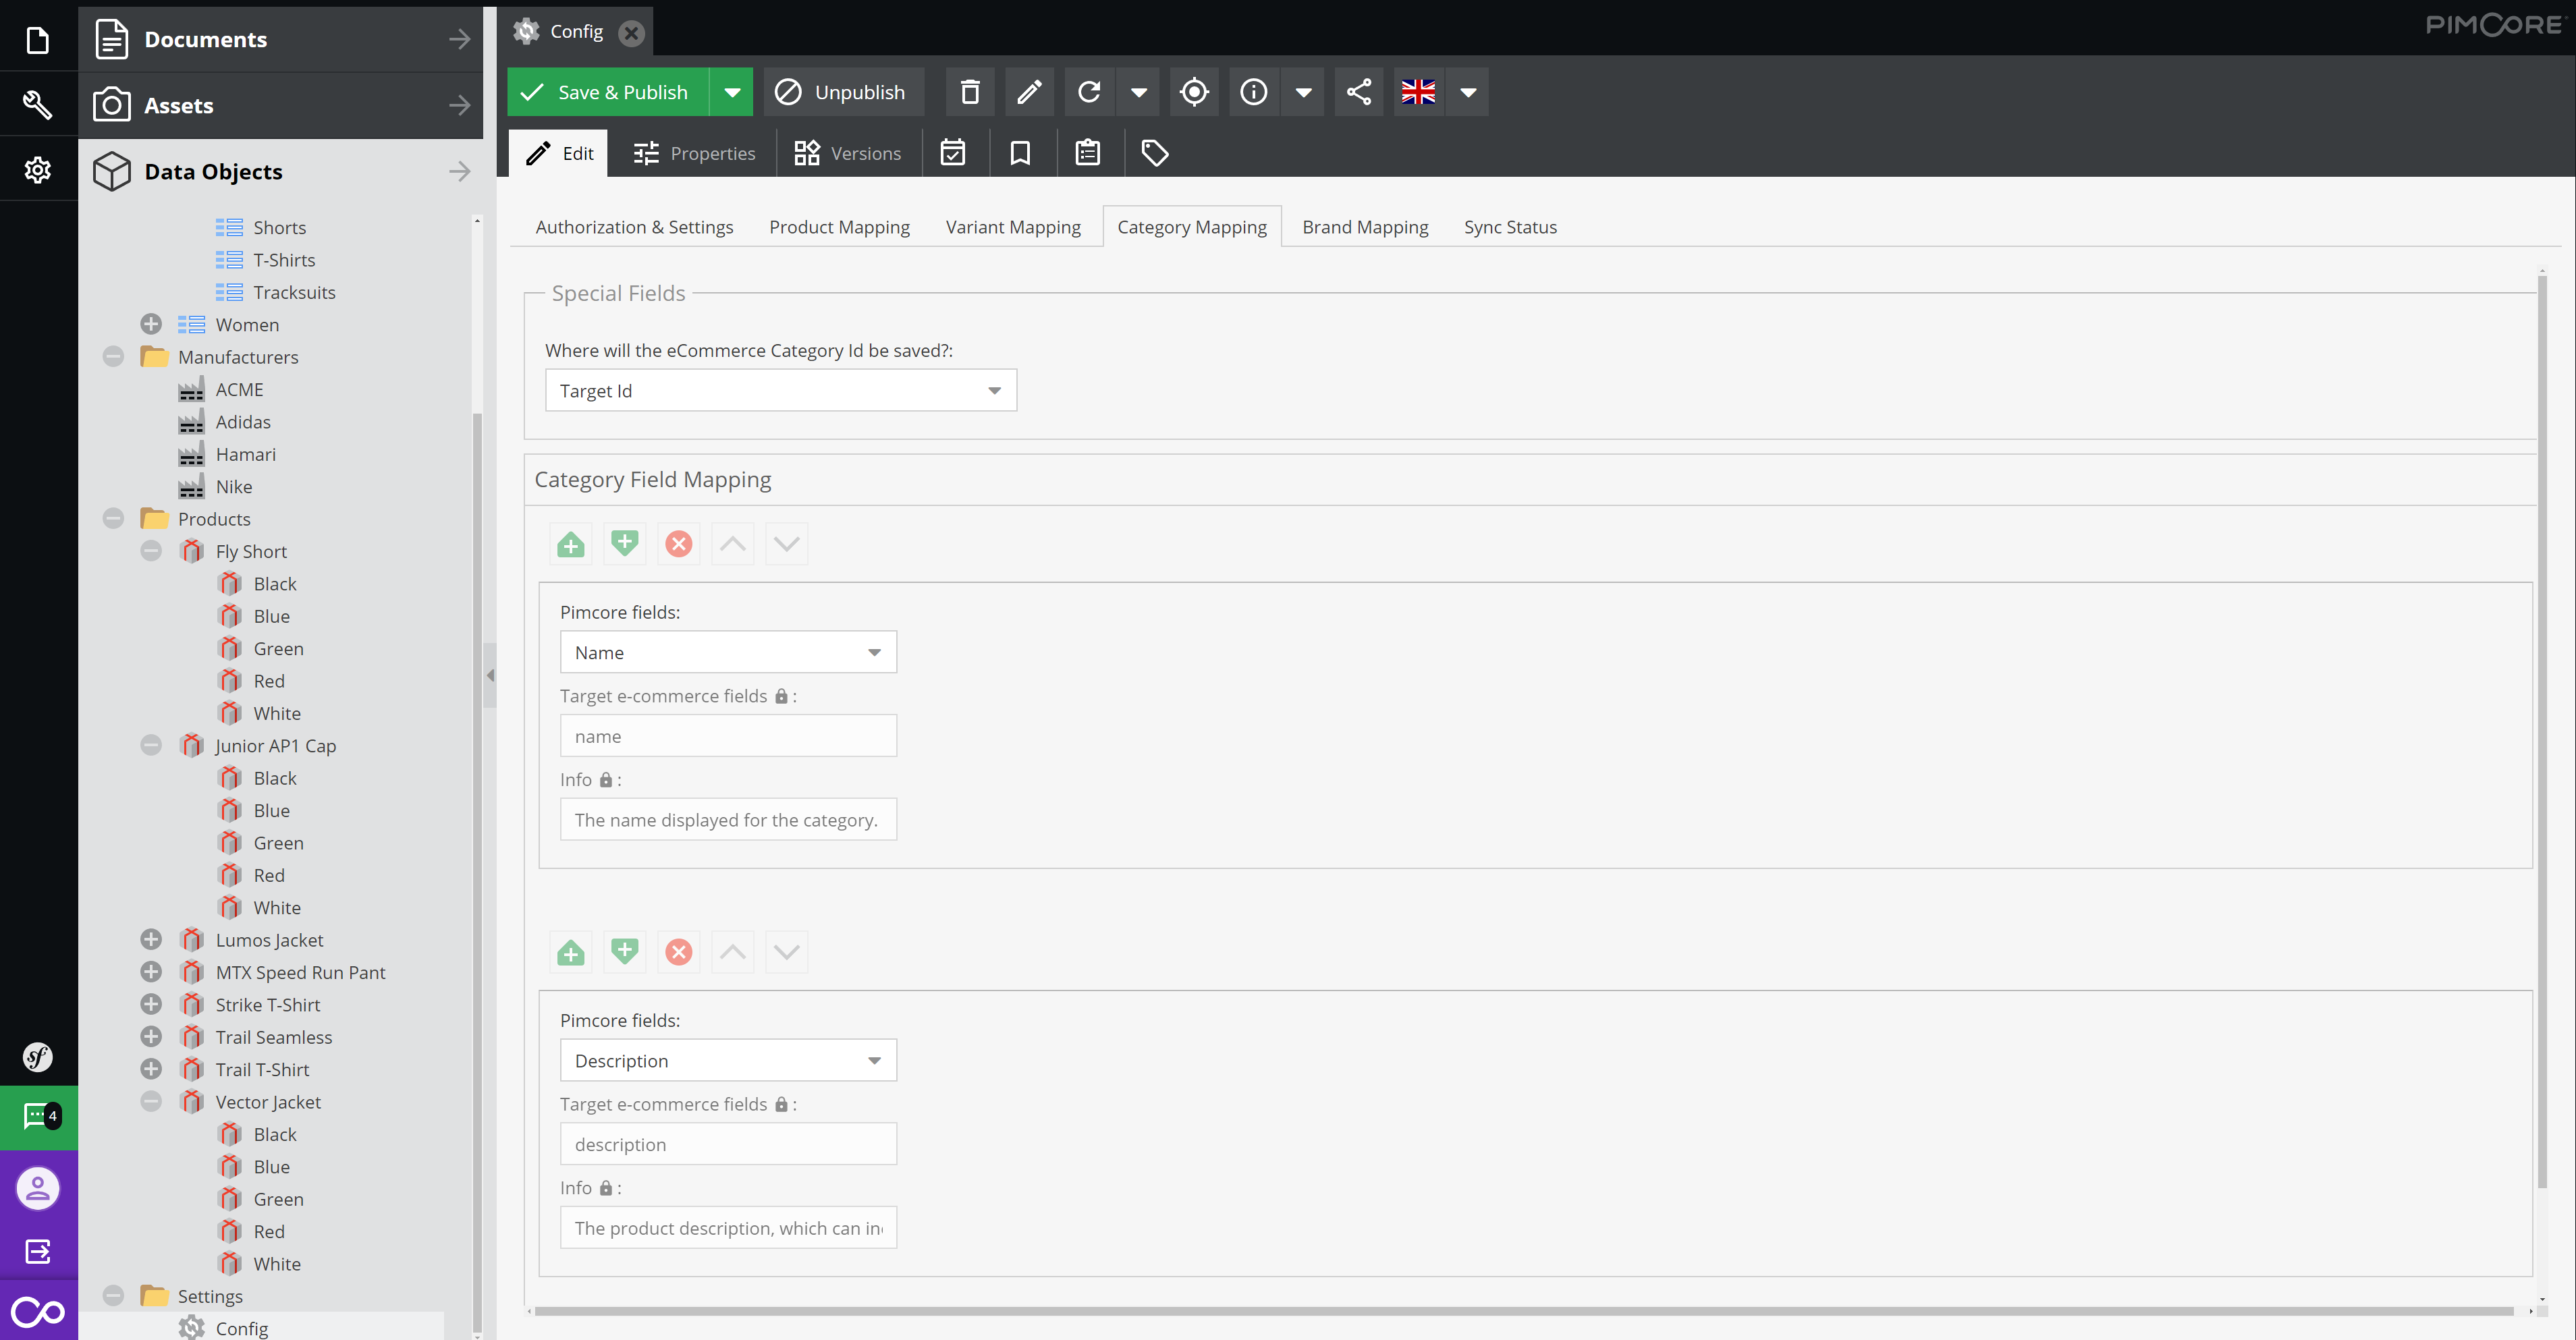Select the Name Pimcore fields dropdown

coord(729,652)
